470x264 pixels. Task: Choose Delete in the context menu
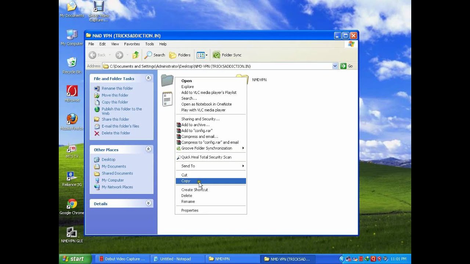211,196
